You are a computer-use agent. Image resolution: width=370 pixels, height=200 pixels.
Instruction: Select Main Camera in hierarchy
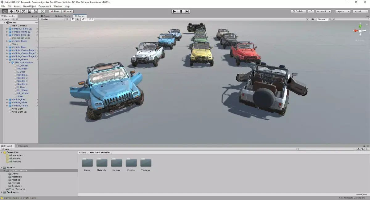click(19, 26)
